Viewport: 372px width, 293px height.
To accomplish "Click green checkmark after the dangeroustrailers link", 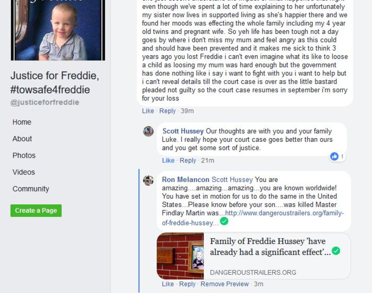I will coord(224,221).
